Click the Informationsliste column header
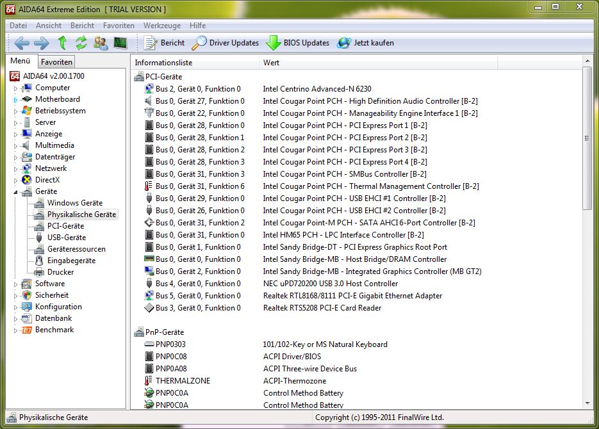The height and width of the screenshot is (429, 599). (x=195, y=63)
